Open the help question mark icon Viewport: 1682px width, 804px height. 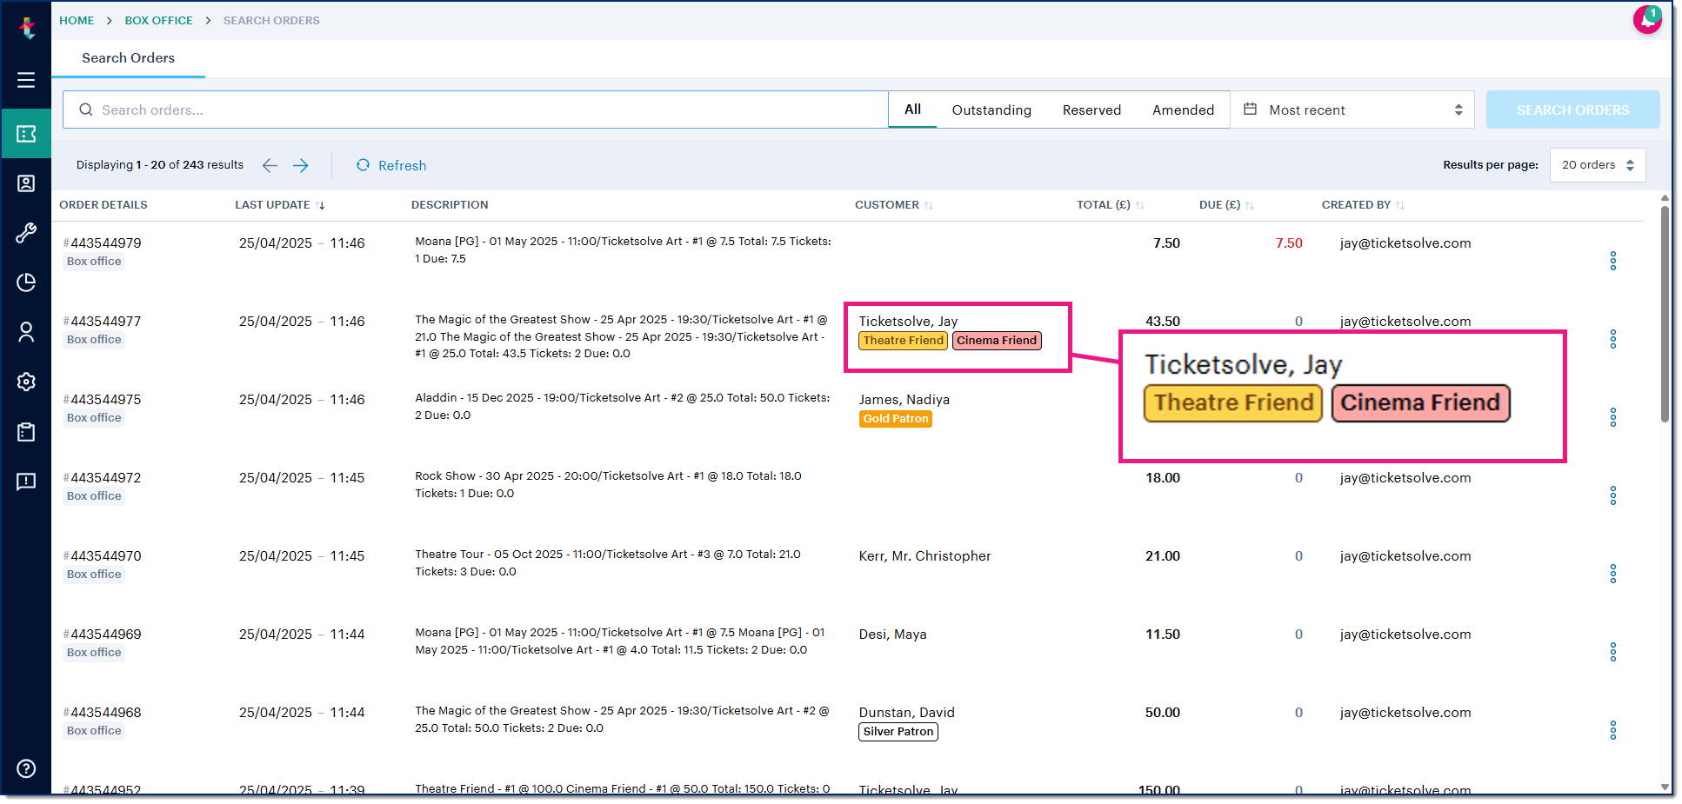point(26,768)
